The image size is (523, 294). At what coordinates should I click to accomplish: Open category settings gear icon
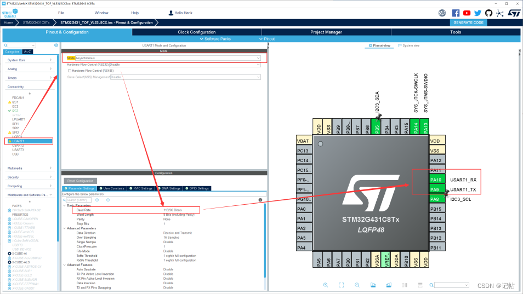click(x=56, y=45)
